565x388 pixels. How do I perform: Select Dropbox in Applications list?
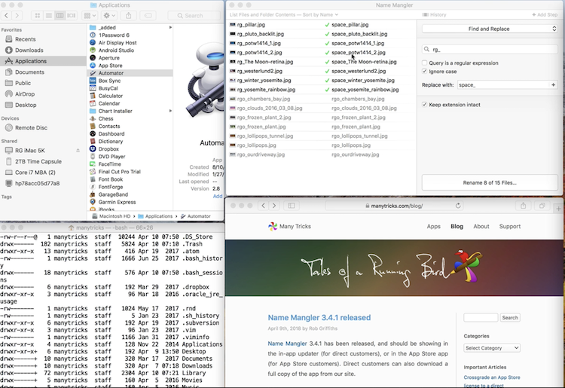tap(108, 148)
